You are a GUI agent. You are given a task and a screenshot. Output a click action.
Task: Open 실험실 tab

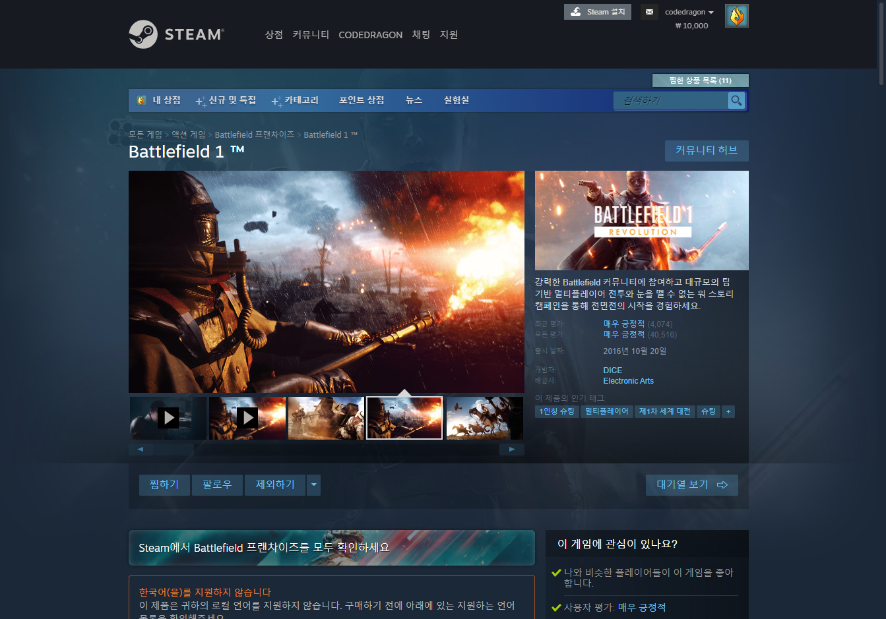click(457, 100)
